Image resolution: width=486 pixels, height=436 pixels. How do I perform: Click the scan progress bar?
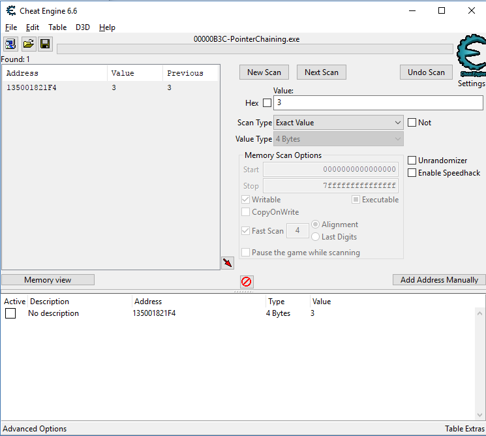click(255, 49)
